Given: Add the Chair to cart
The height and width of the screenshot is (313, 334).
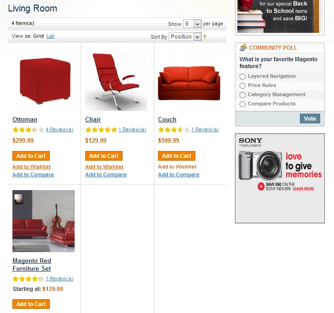Looking at the screenshot, I should (104, 156).
